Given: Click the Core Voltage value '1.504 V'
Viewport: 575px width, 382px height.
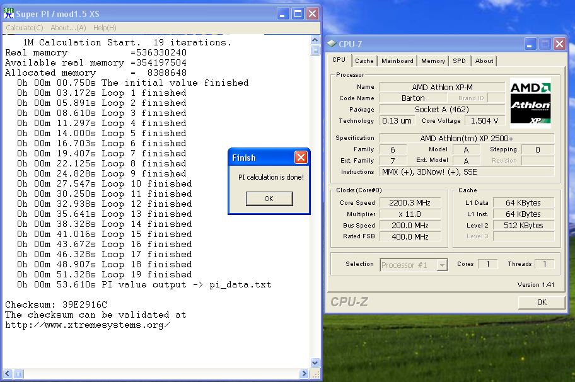Looking at the screenshot, I should 484,120.
